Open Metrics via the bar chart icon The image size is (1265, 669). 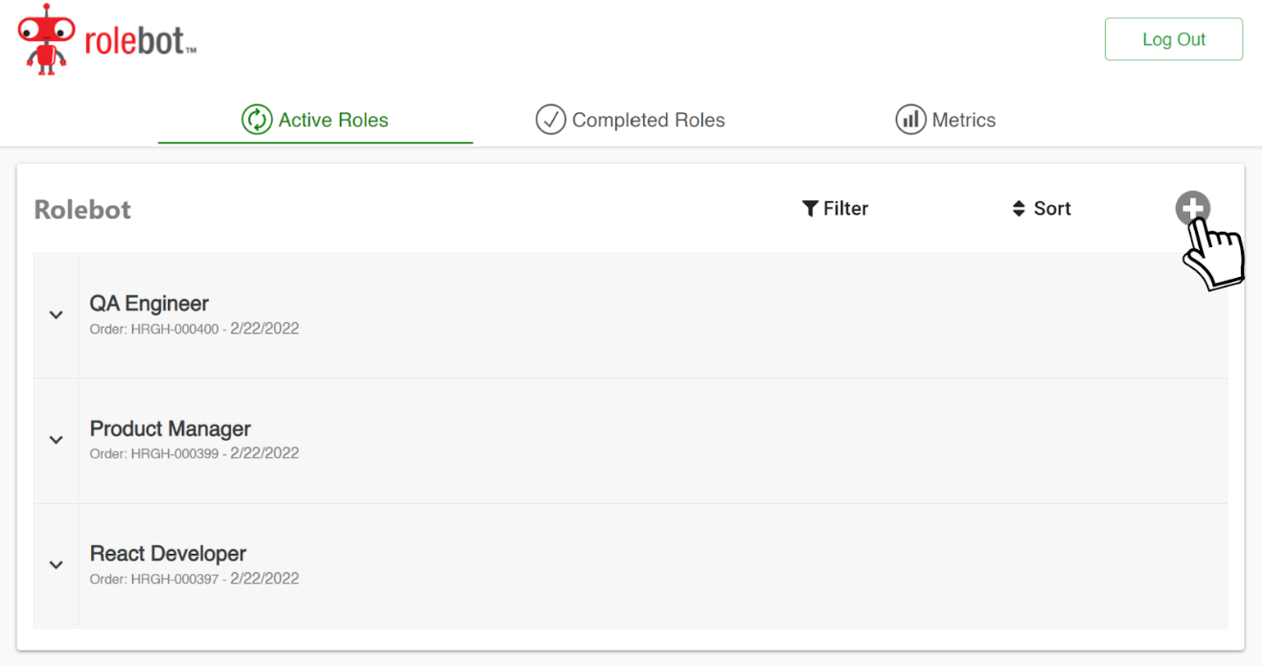[909, 119]
